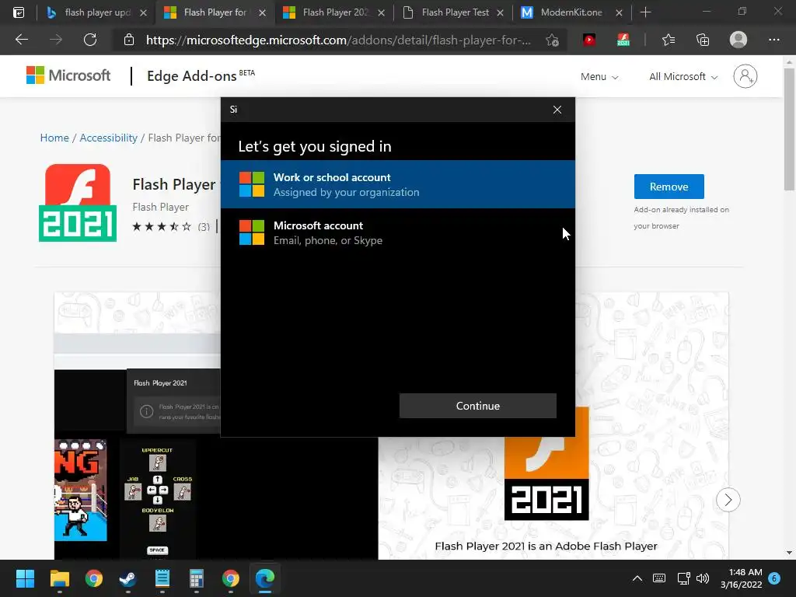Click the Microsoft logo link
The height and width of the screenshot is (597, 796).
click(x=68, y=75)
